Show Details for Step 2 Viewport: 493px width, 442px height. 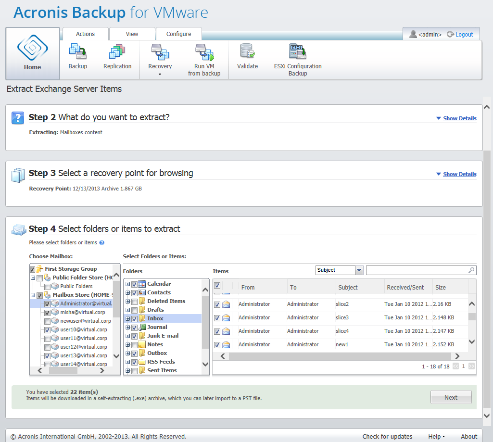coord(459,118)
